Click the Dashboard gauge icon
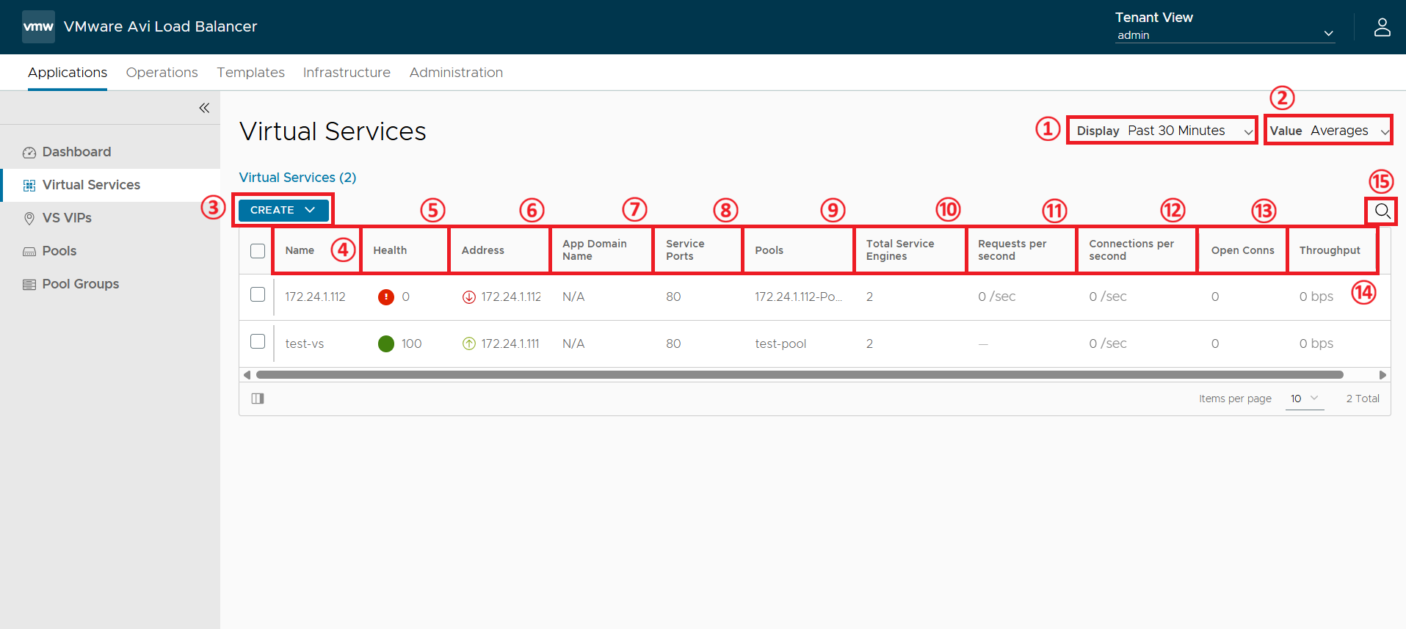 pos(29,153)
